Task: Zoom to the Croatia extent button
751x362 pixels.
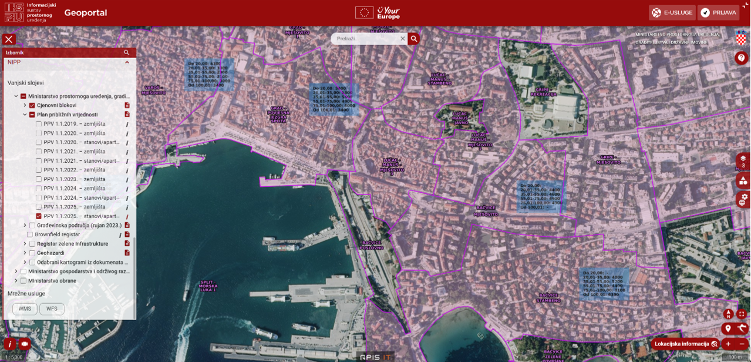Action: 742,329
